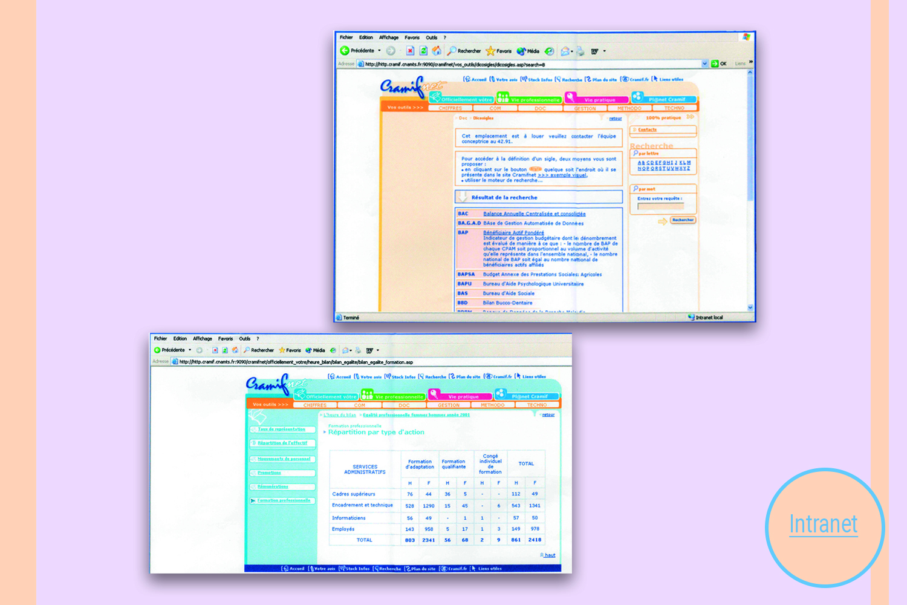Click the Home icon in top browser toolbar

click(437, 51)
